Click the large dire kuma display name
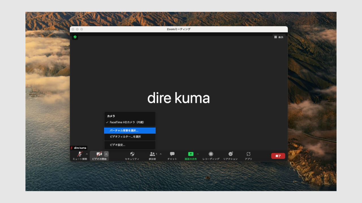362x203 pixels. coord(178,98)
